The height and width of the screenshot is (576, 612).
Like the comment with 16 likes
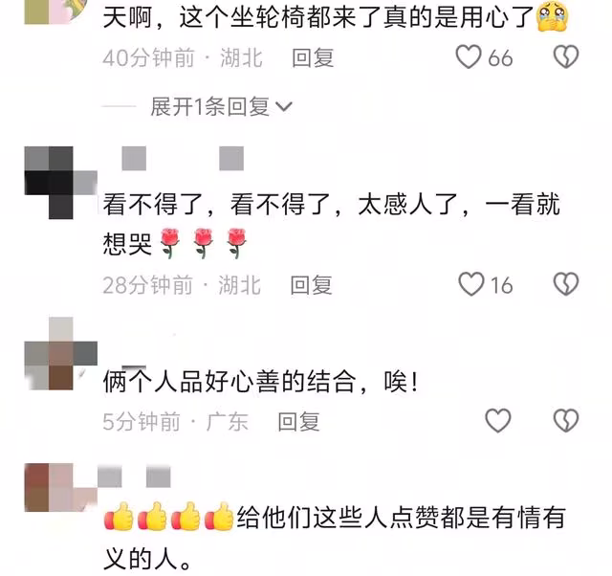tap(471, 284)
